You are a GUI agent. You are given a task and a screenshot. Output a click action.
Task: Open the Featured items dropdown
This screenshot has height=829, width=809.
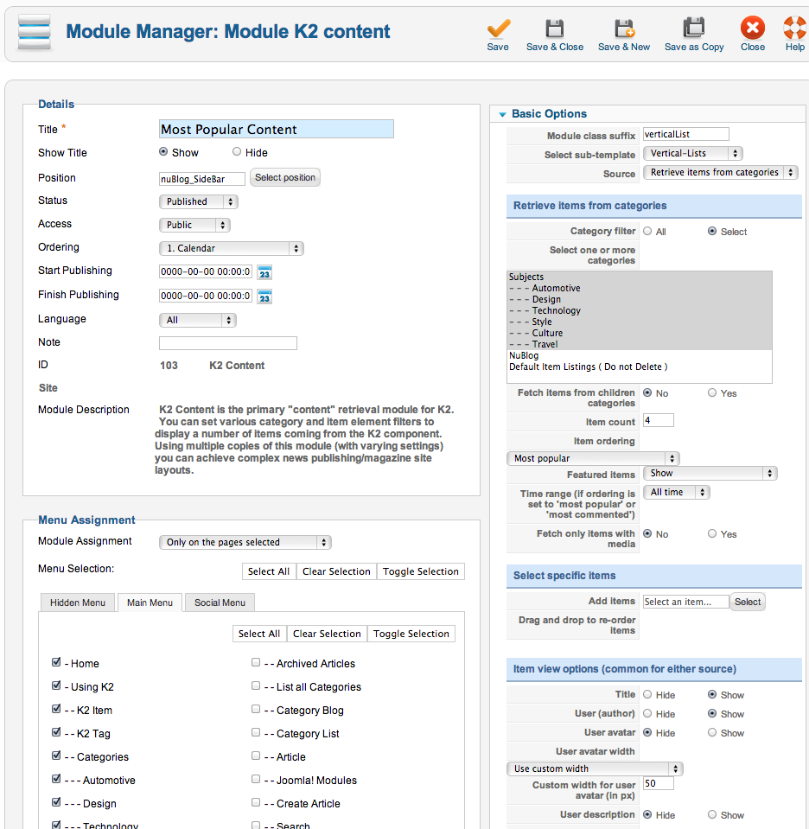click(x=710, y=473)
